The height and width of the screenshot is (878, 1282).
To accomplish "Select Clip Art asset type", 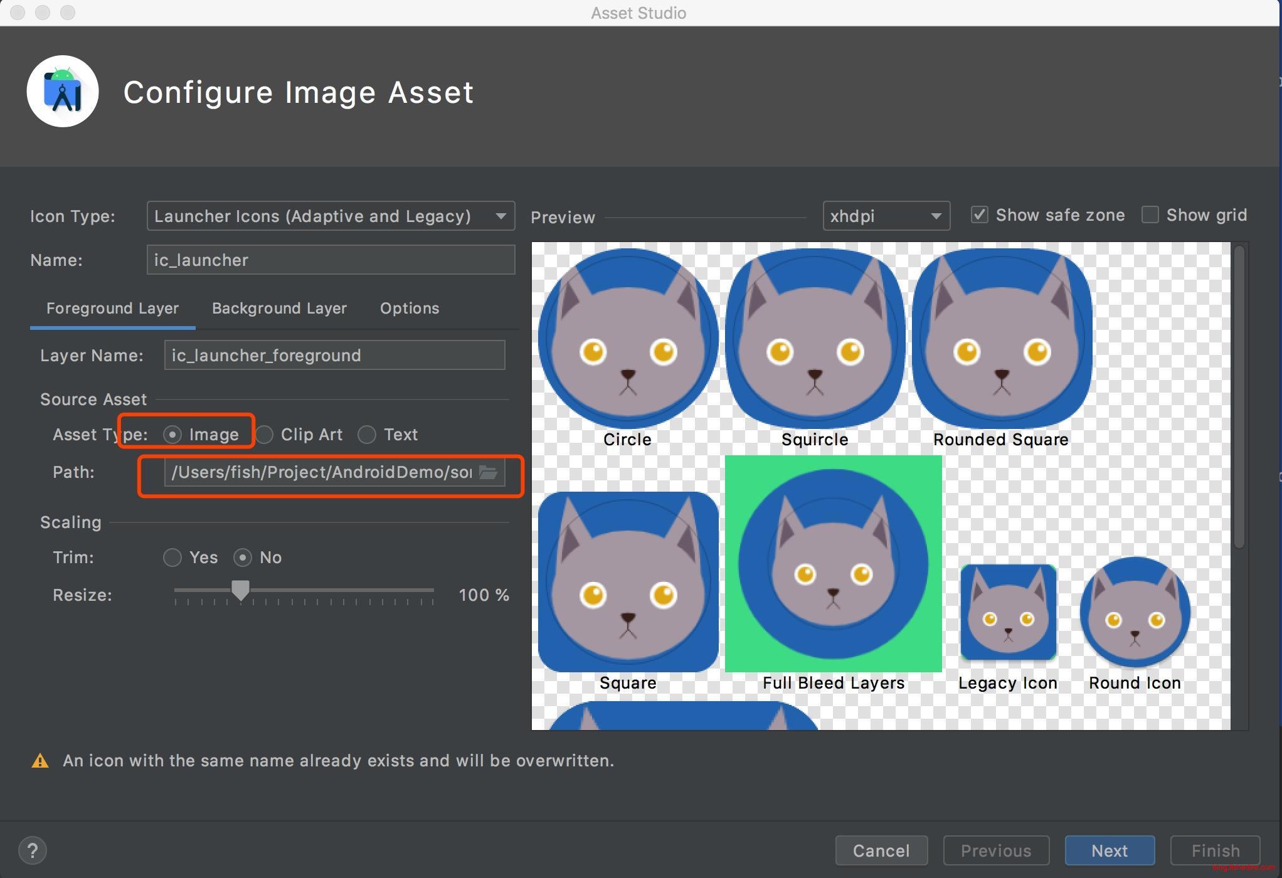I will [265, 435].
